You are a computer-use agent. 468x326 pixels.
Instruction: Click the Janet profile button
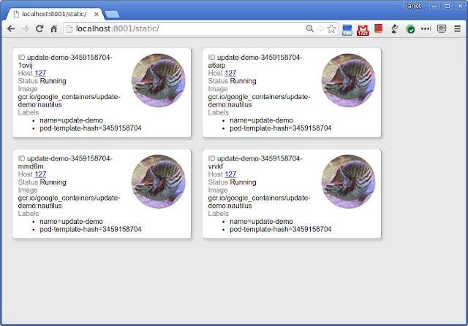[413, 6]
